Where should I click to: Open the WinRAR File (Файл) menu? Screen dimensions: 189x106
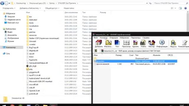pos(96,38)
